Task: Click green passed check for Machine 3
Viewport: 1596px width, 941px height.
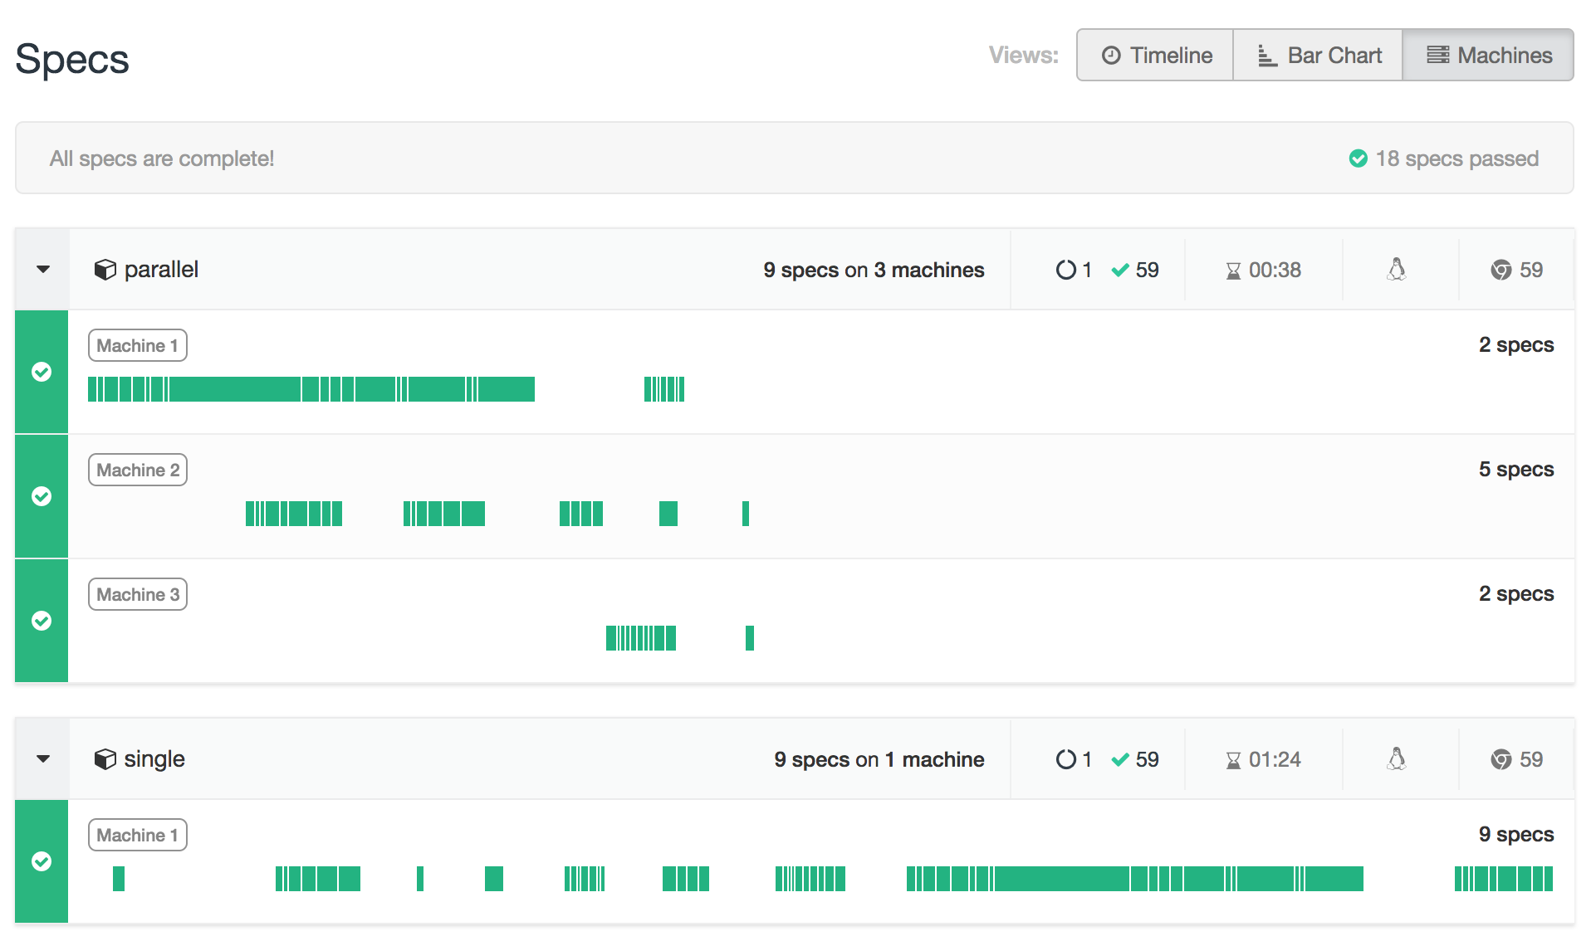Action: [42, 621]
